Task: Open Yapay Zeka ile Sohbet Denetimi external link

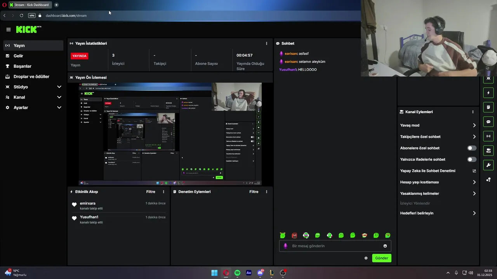Action: click(474, 171)
